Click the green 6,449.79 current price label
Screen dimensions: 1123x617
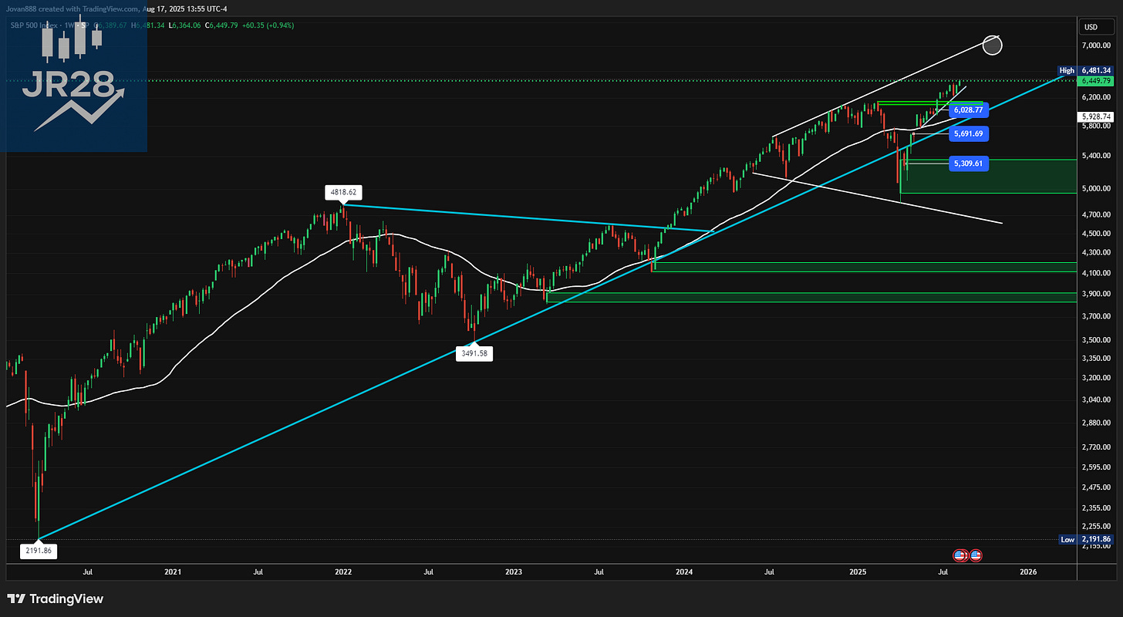[x=1096, y=80]
